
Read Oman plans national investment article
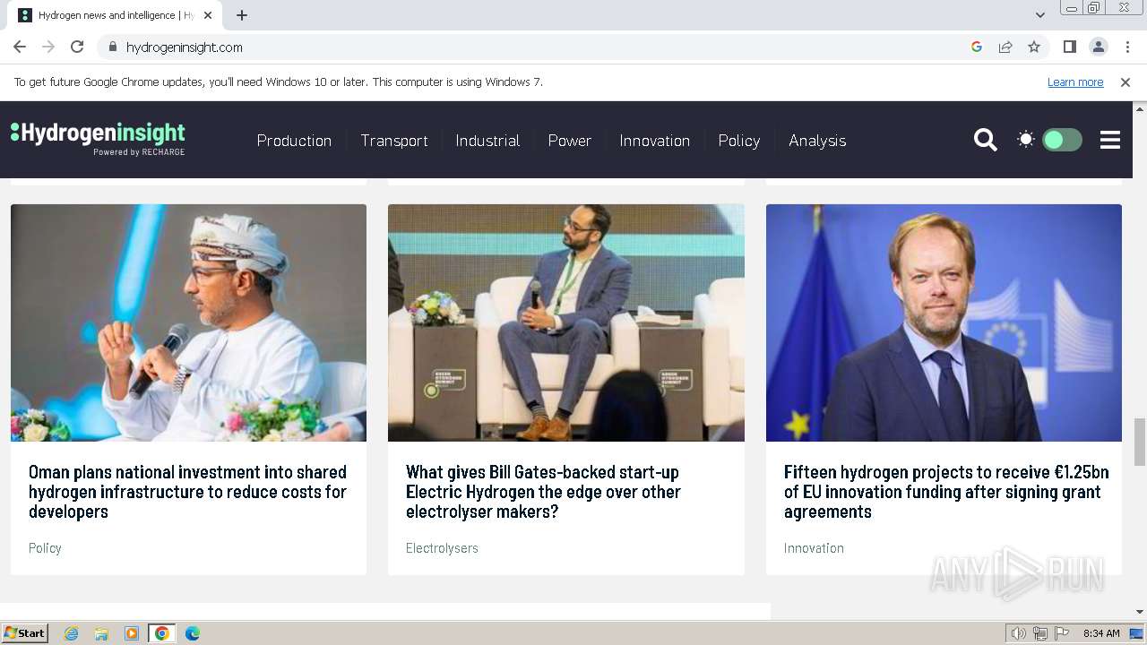[187, 492]
